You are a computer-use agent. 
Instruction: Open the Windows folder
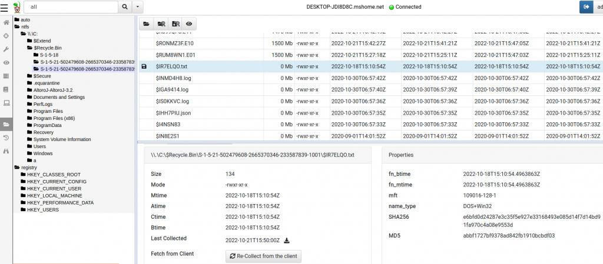pos(39,153)
